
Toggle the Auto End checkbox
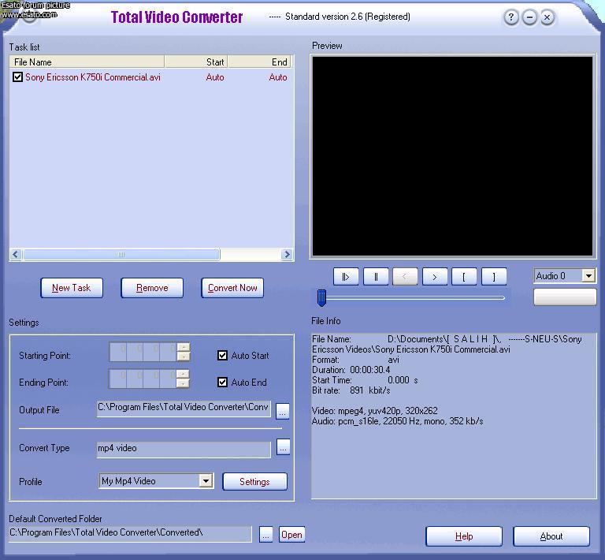[222, 383]
